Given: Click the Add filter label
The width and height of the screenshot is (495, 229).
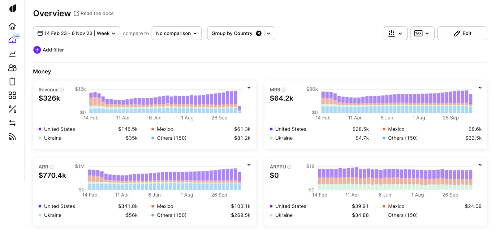Looking at the screenshot, I should click(x=53, y=50).
